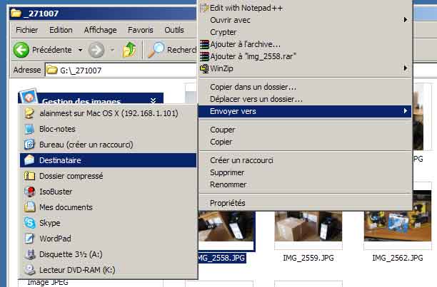Click the Skype icon
437x287 pixels.
[29, 223]
